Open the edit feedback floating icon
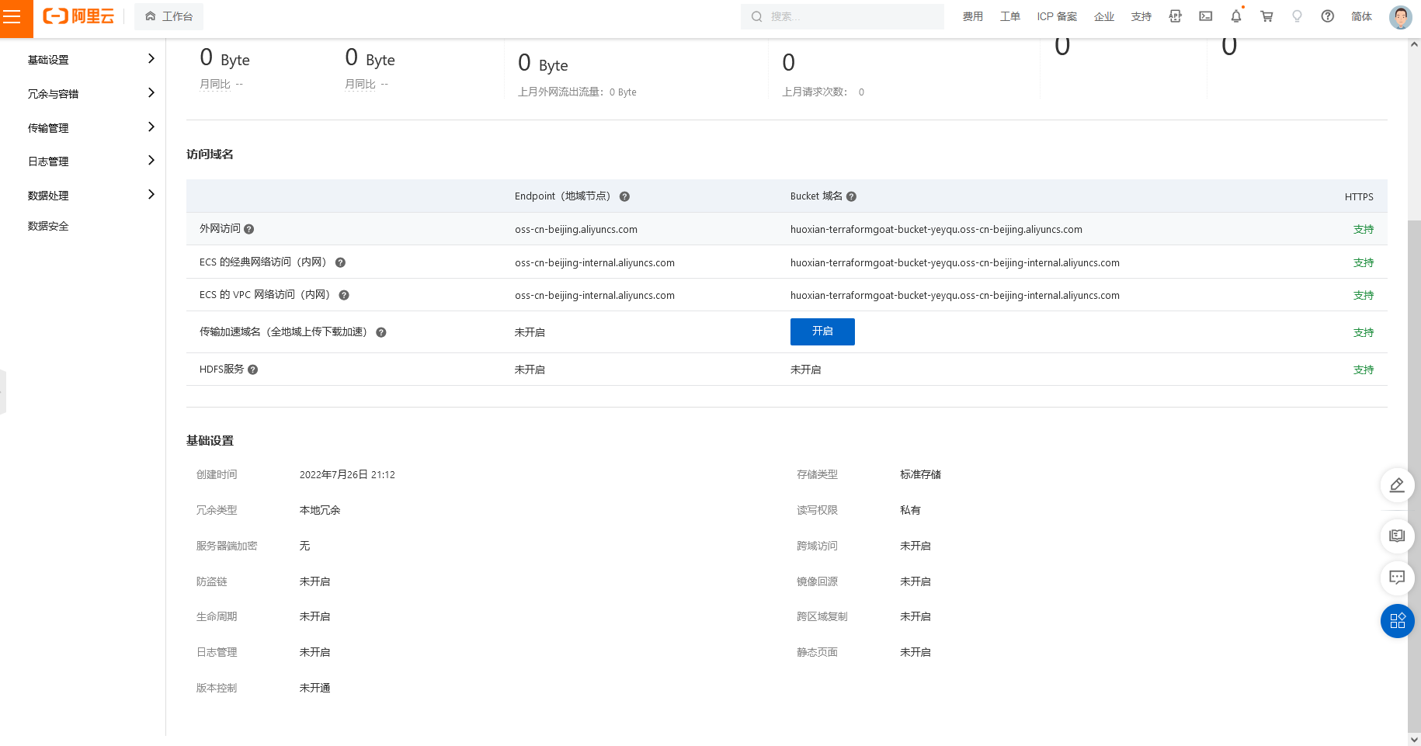Image resolution: width=1421 pixels, height=746 pixels. pyautogui.click(x=1397, y=485)
